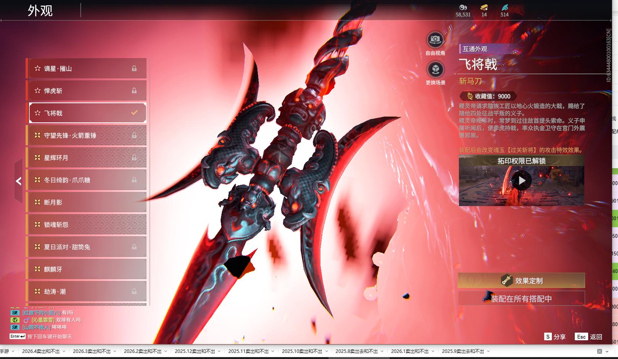Click the teal spiral currency icon showing 514

504,7
